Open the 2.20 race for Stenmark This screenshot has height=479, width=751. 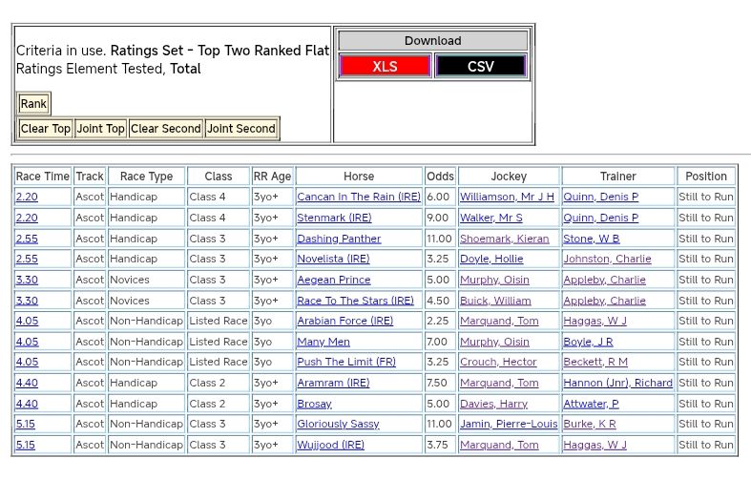click(x=27, y=218)
